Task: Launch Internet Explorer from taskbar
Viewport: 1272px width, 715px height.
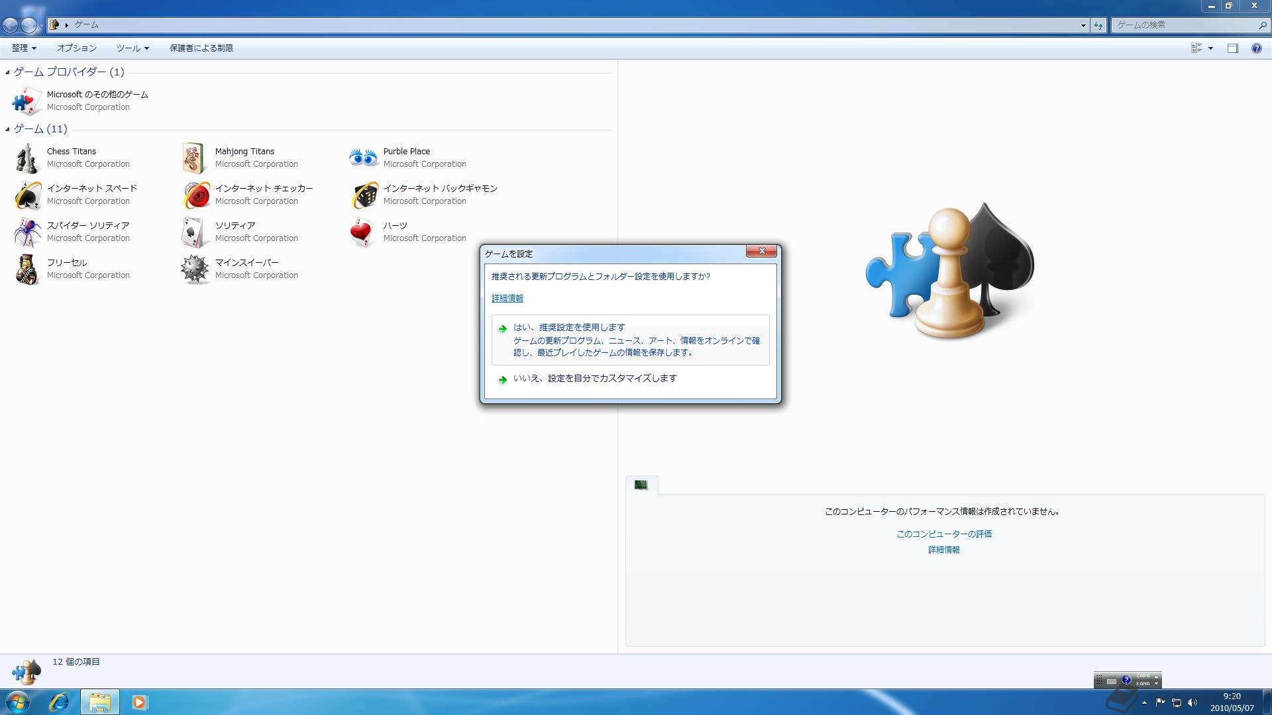Action: coord(59,702)
